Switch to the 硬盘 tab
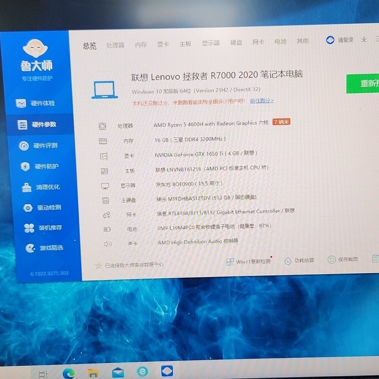379x379 pixels. pos(236,43)
